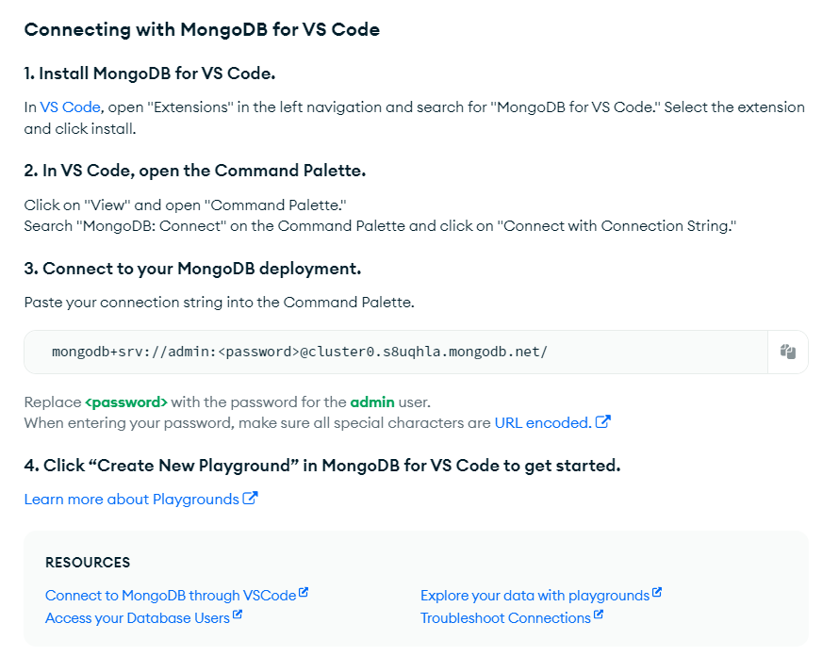The width and height of the screenshot is (839, 656).
Task: Click the green <password> placeholder text
Action: (x=126, y=402)
